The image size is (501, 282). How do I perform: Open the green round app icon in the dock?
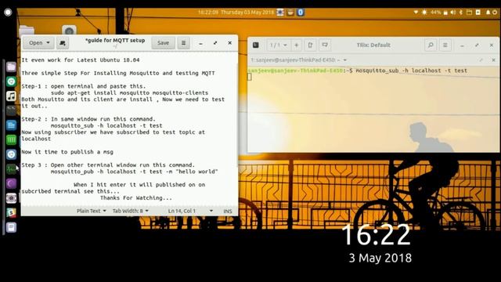pos(11,81)
